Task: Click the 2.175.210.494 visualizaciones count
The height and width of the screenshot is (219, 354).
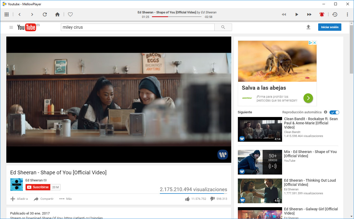Action: click(x=193, y=189)
